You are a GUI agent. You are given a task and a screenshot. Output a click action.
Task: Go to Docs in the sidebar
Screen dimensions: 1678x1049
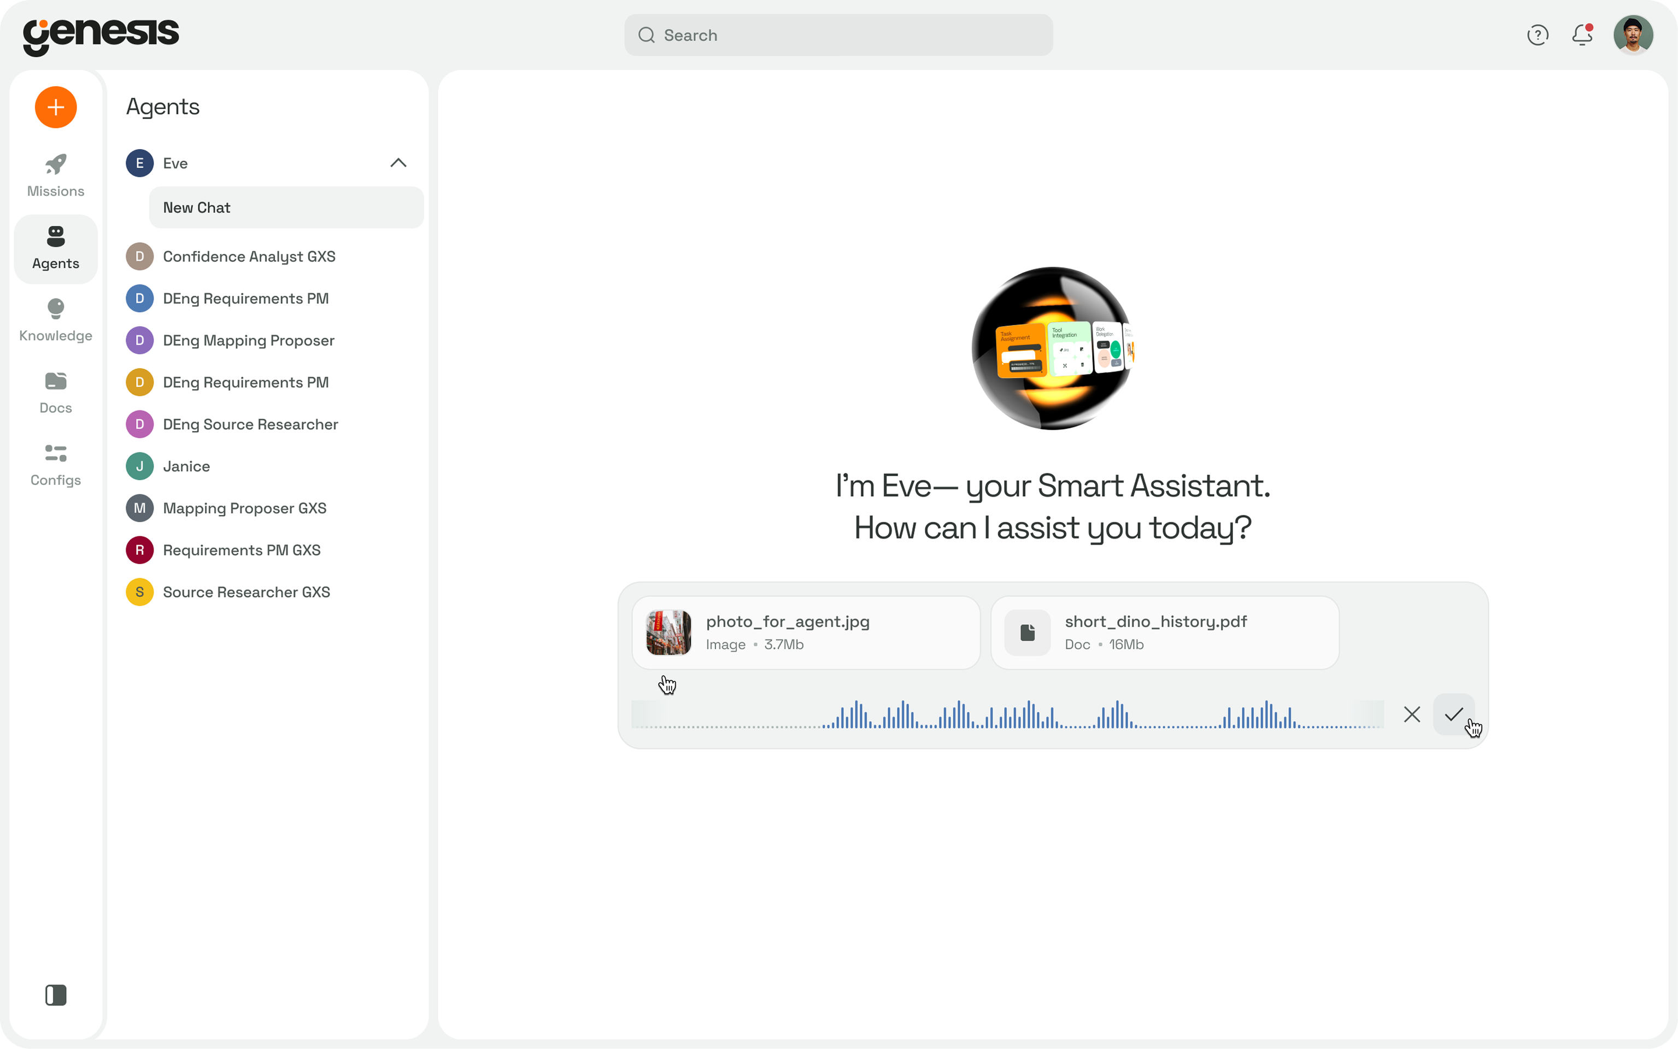click(x=56, y=394)
